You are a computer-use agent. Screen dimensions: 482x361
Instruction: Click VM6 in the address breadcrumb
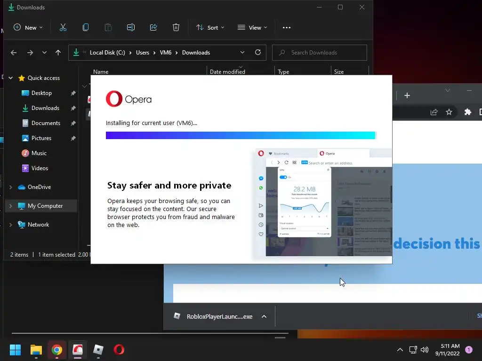pos(165,53)
